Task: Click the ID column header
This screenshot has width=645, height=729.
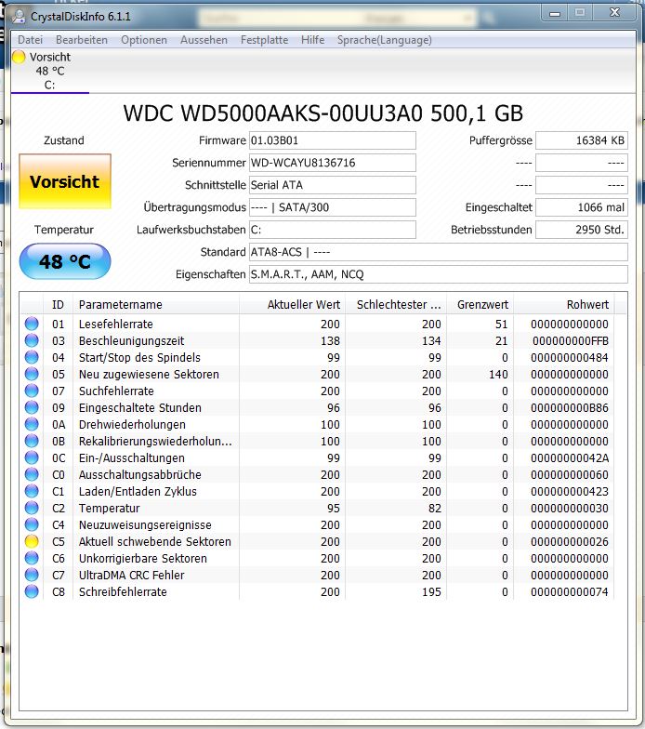Action: (x=58, y=305)
